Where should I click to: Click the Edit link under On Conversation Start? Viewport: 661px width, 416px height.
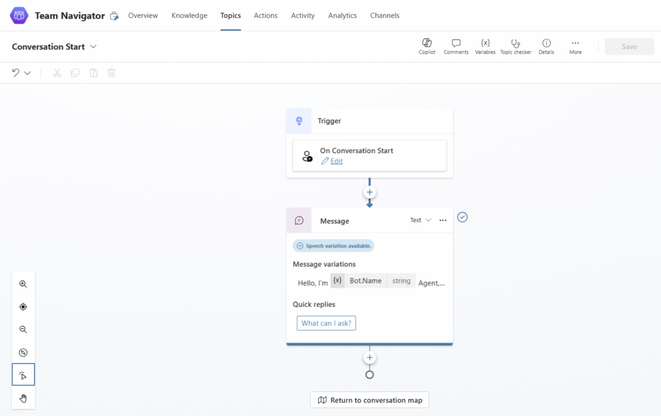click(336, 161)
